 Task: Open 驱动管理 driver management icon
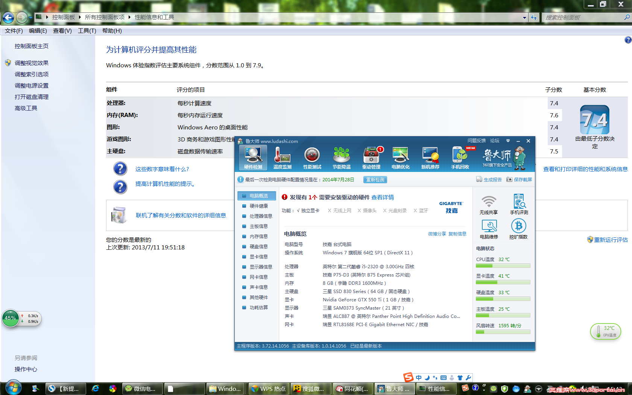tap(371, 158)
